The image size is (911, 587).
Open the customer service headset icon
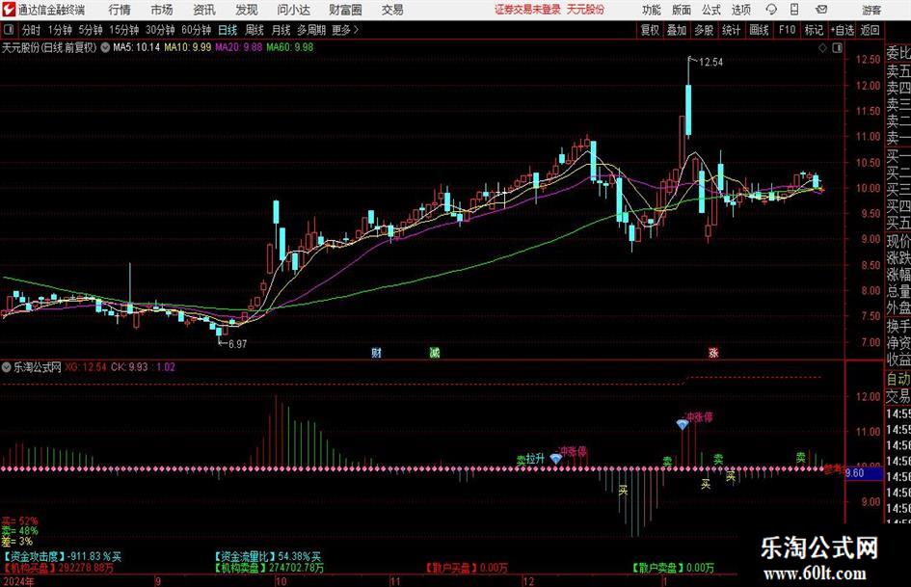point(771,10)
